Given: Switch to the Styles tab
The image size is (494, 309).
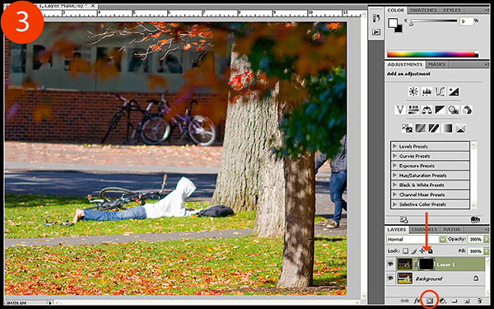Looking at the screenshot, I should coord(451,10).
